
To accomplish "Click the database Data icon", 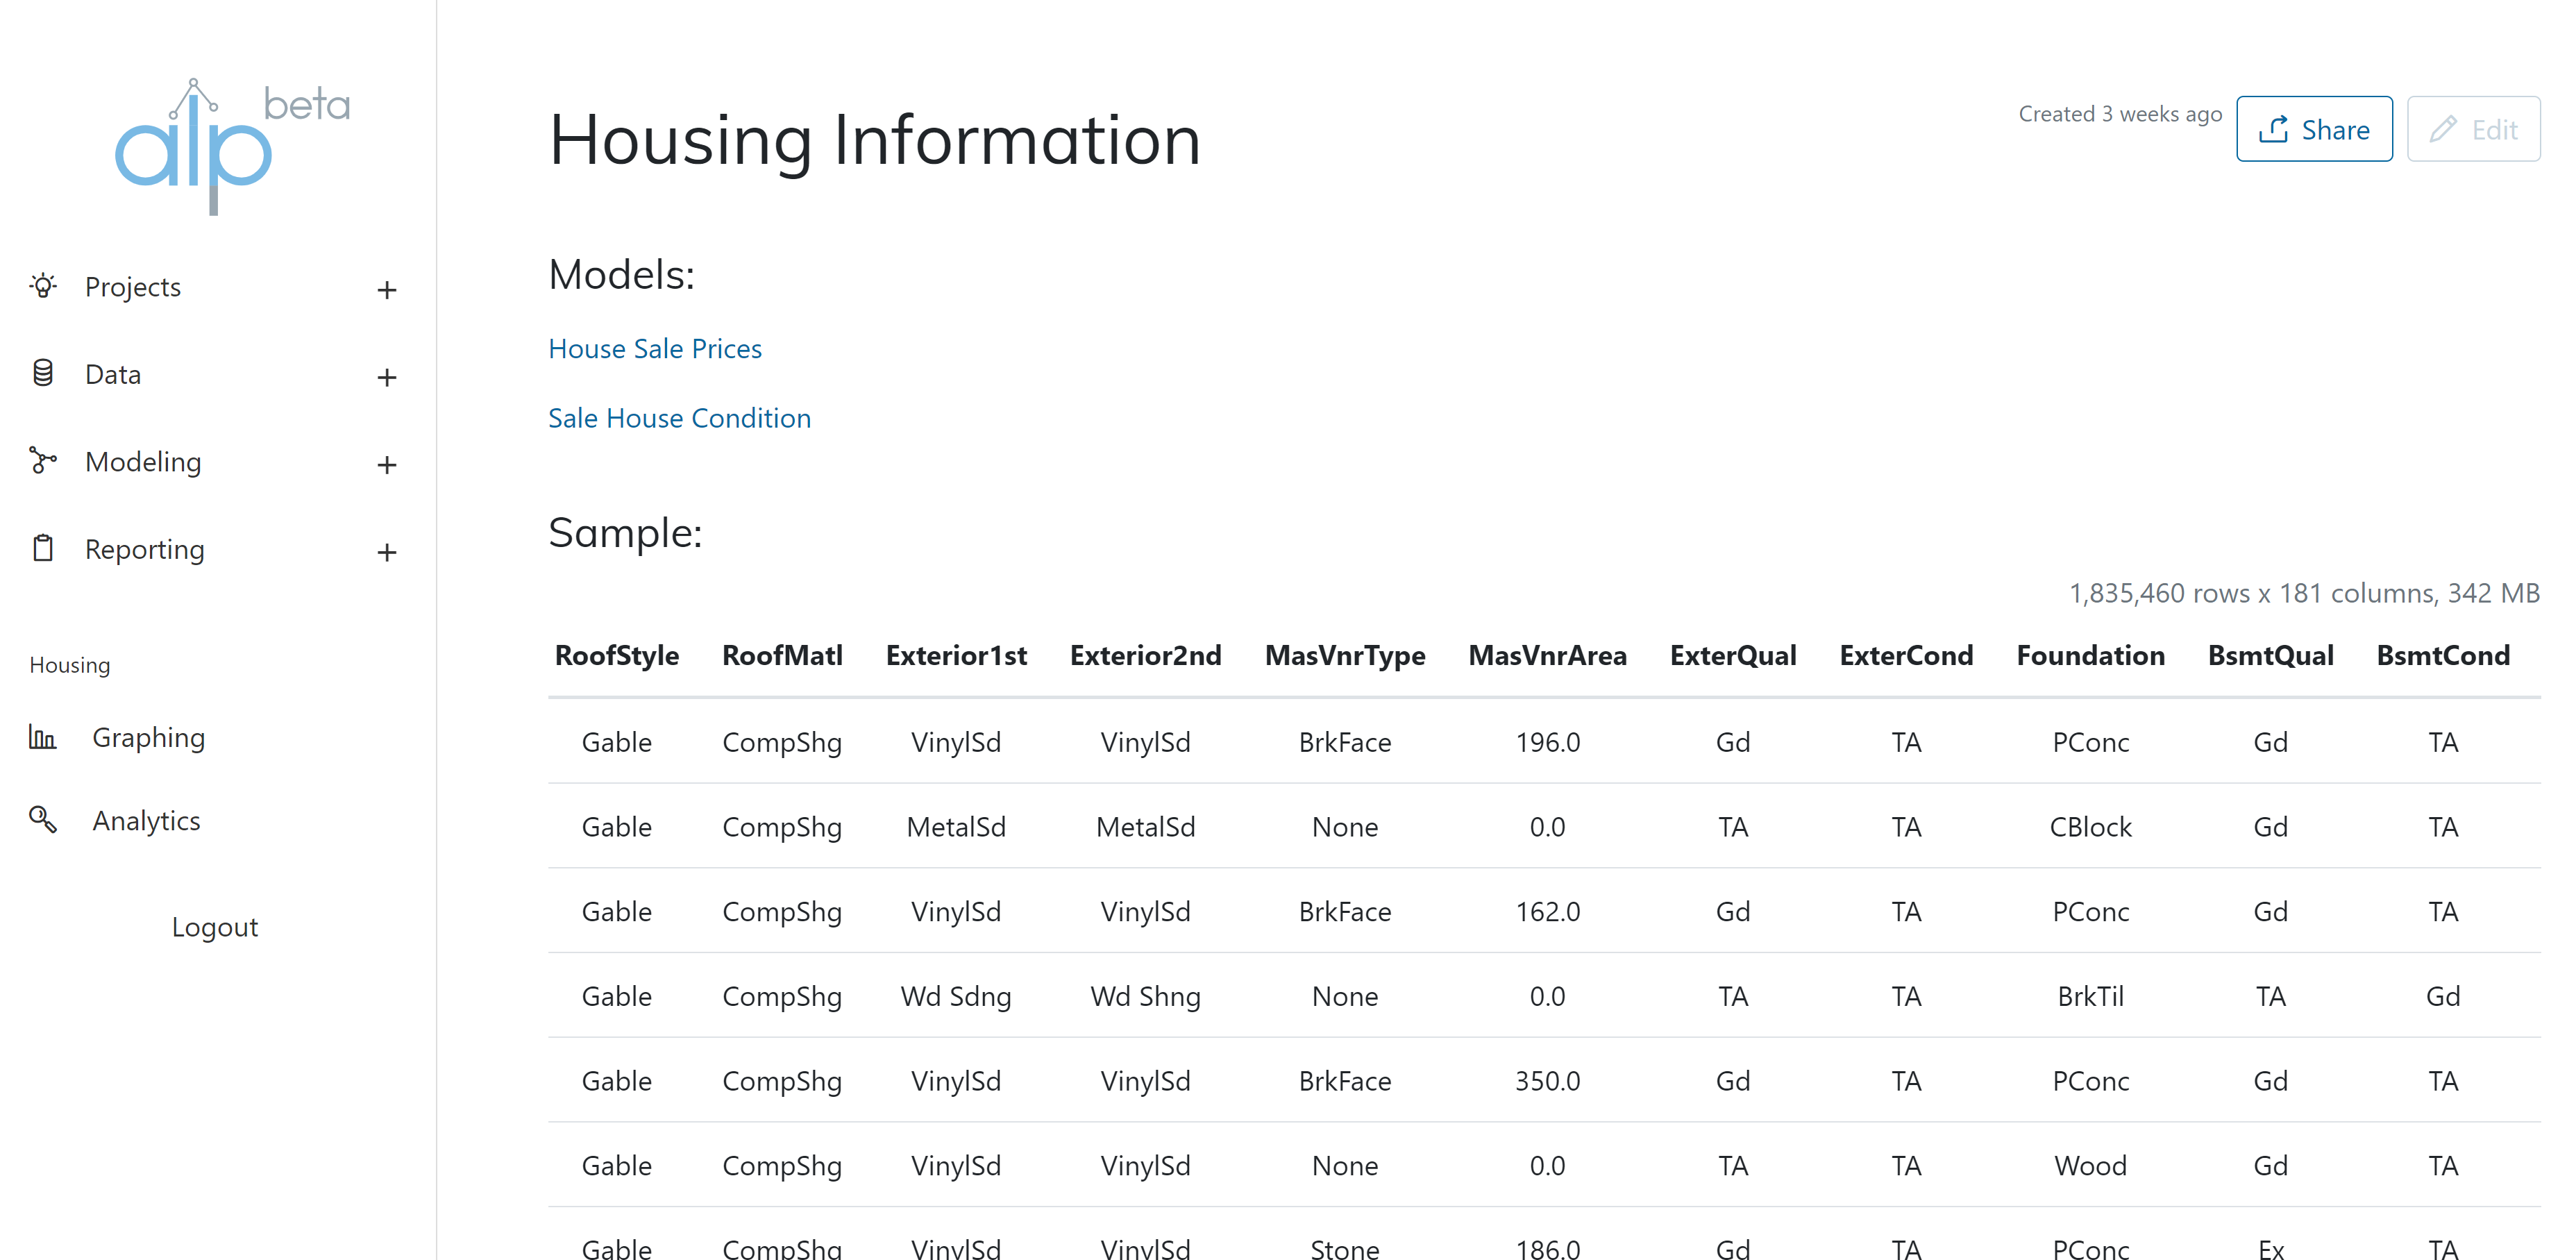I will coord(42,373).
